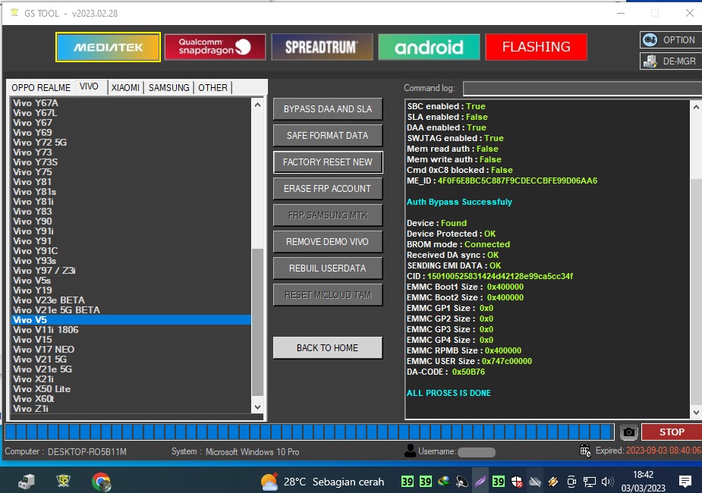Select Vivo Y81i in the list
Image resolution: width=702 pixels, height=493 pixels.
(x=131, y=201)
